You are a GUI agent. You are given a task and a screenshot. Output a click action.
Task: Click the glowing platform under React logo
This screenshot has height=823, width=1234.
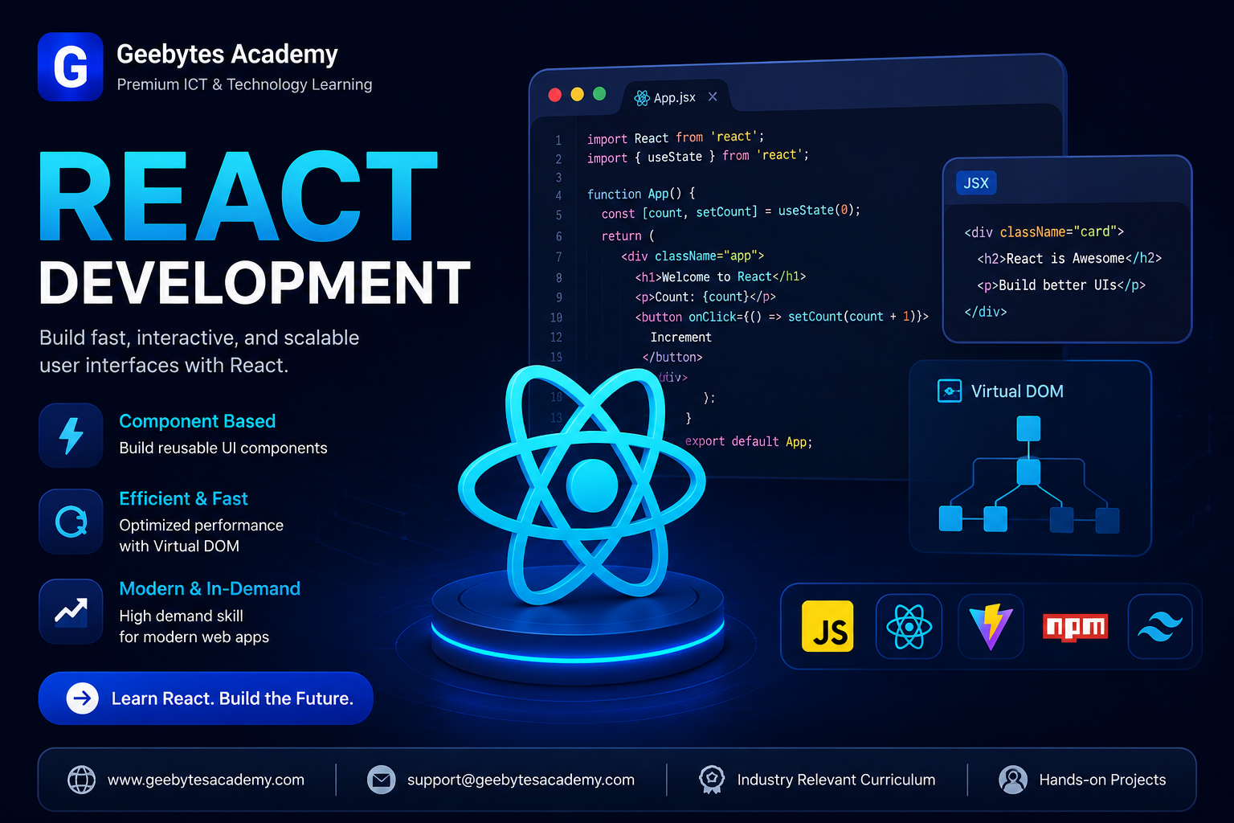(578, 627)
